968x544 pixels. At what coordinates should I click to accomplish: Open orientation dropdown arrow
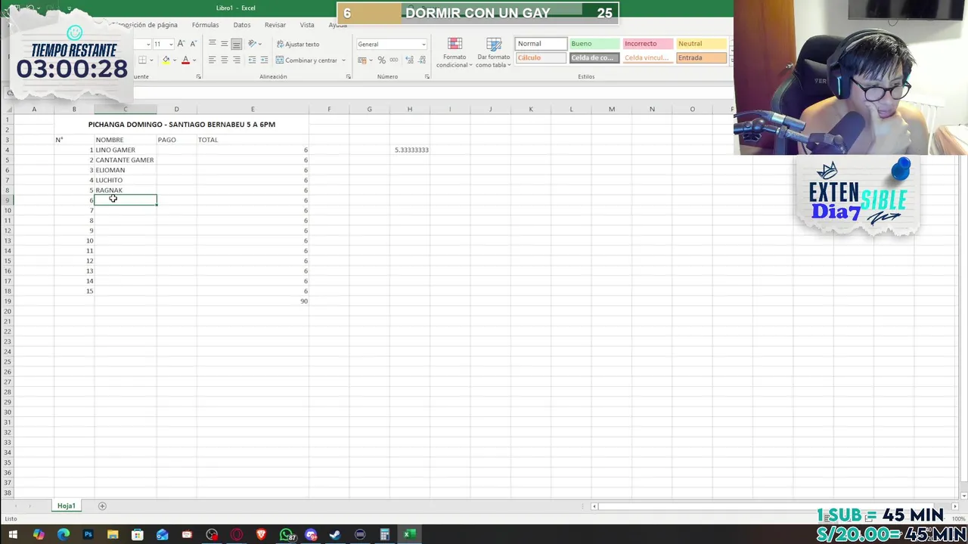(x=261, y=44)
